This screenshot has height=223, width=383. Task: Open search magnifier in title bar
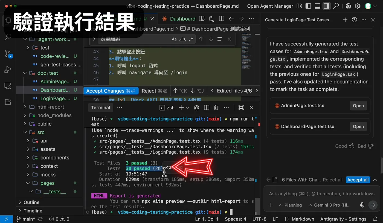(x=336, y=6)
